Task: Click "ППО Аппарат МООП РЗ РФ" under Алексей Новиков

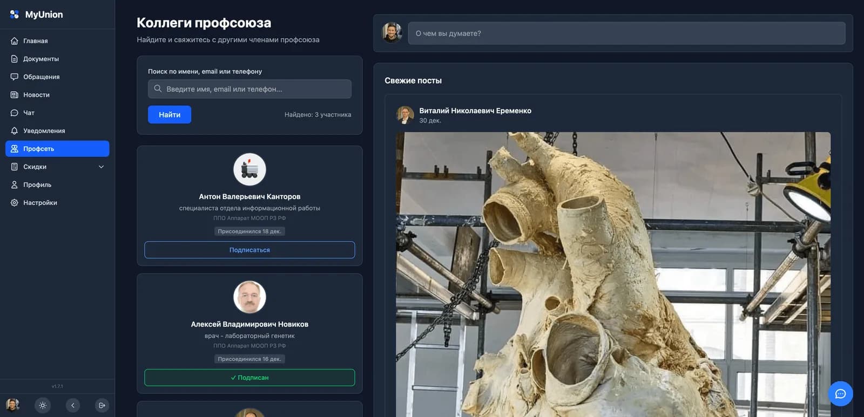Action: (249, 346)
